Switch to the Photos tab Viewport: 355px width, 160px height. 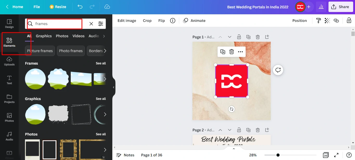click(62, 36)
